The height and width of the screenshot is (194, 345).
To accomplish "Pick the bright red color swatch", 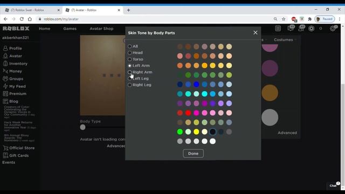I will (x=188, y=113).
